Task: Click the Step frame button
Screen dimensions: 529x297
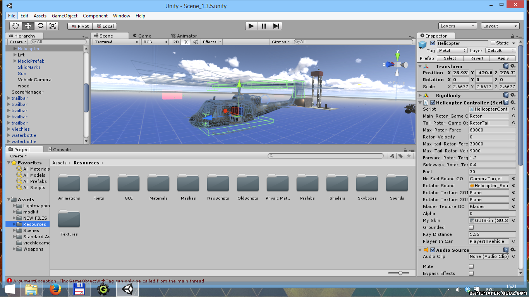Action: [276, 26]
